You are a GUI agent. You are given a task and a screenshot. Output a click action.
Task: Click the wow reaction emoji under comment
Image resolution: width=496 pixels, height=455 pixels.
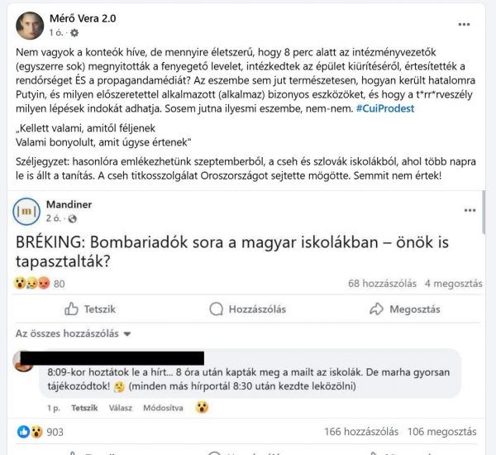click(x=202, y=407)
